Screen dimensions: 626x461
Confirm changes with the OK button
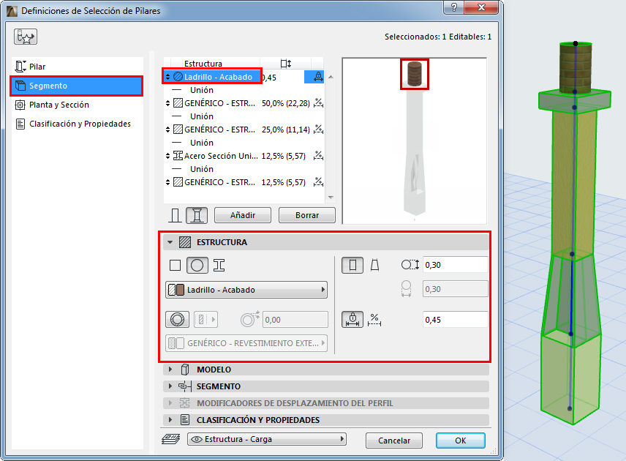click(460, 441)
